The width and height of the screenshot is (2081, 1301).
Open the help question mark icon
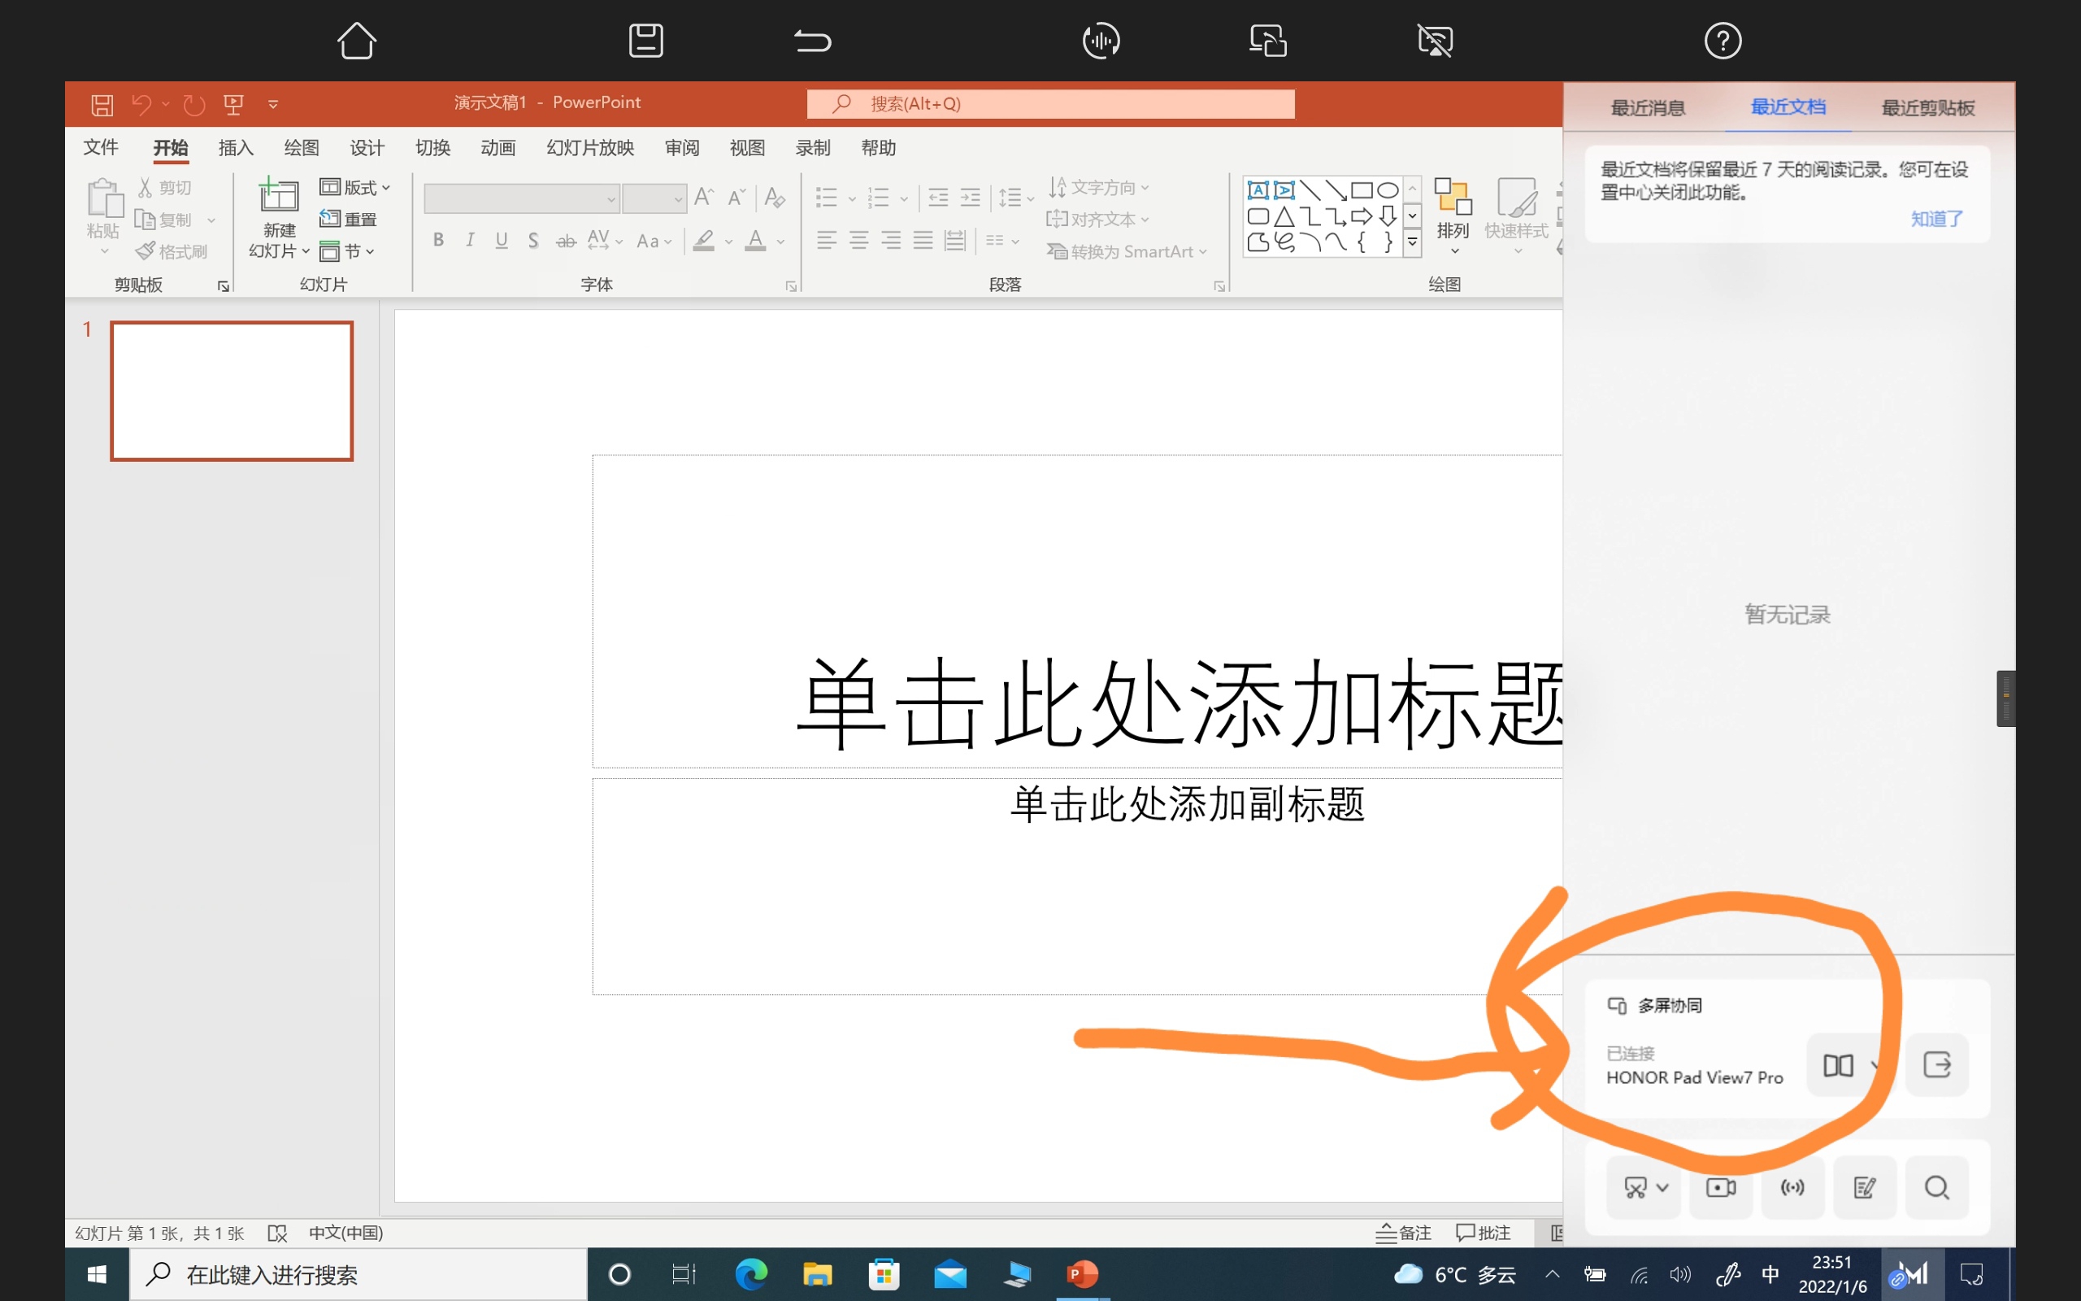[x=1723, y=41]
